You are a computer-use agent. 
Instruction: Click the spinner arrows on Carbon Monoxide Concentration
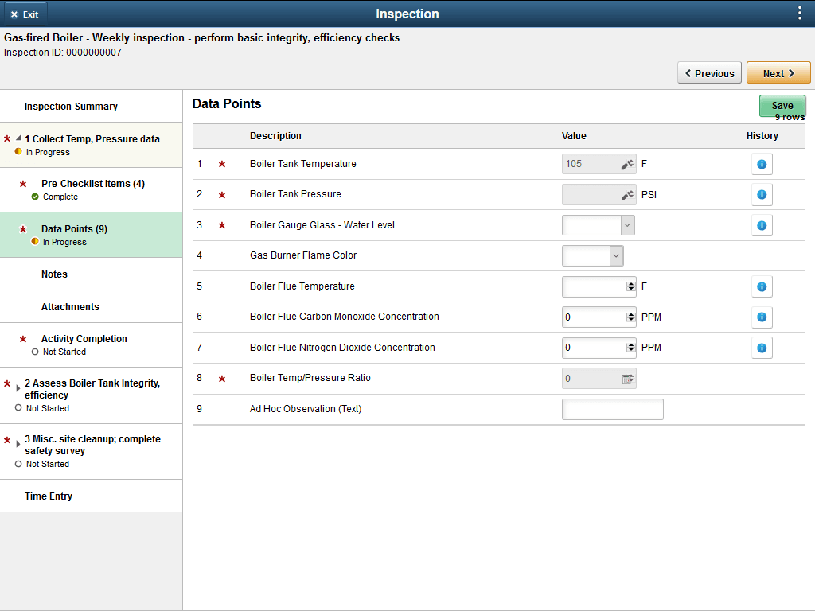pos(630,317)
